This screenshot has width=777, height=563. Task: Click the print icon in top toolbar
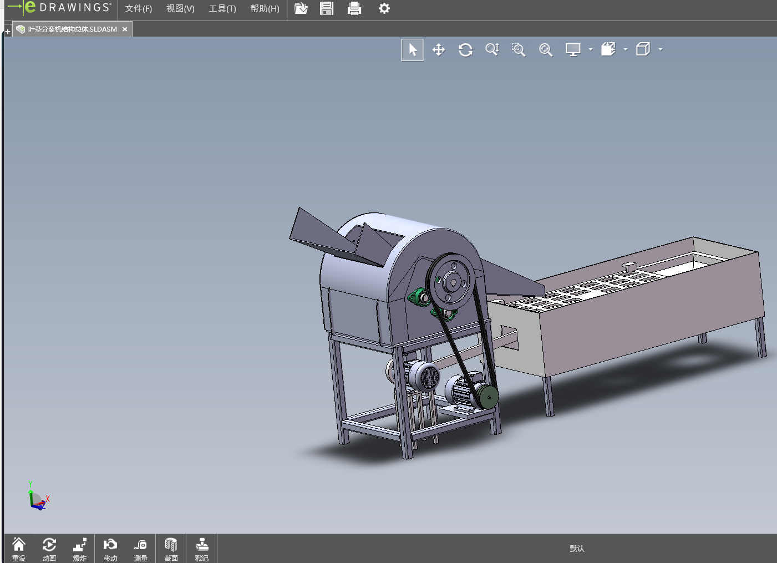click(354, 9)
